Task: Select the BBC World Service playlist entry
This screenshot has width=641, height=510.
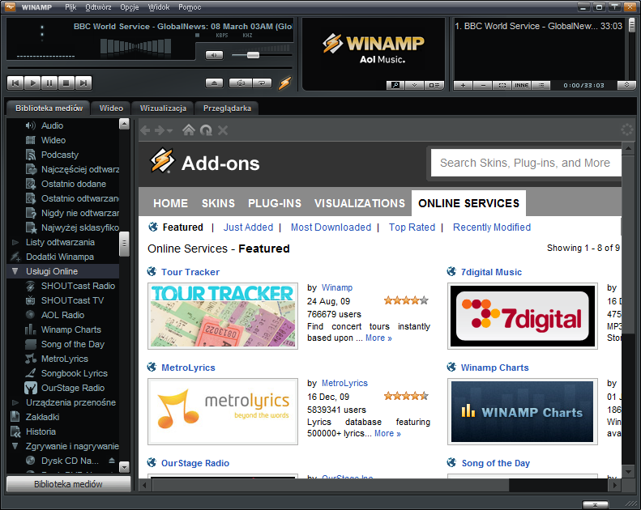Action: point(538,26)
